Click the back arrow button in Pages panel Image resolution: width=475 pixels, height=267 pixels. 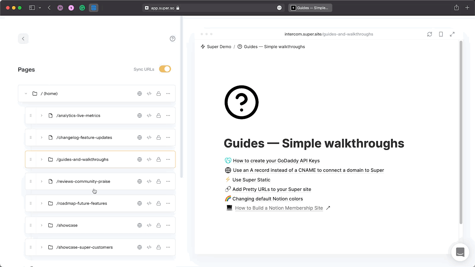pos(23,39)
